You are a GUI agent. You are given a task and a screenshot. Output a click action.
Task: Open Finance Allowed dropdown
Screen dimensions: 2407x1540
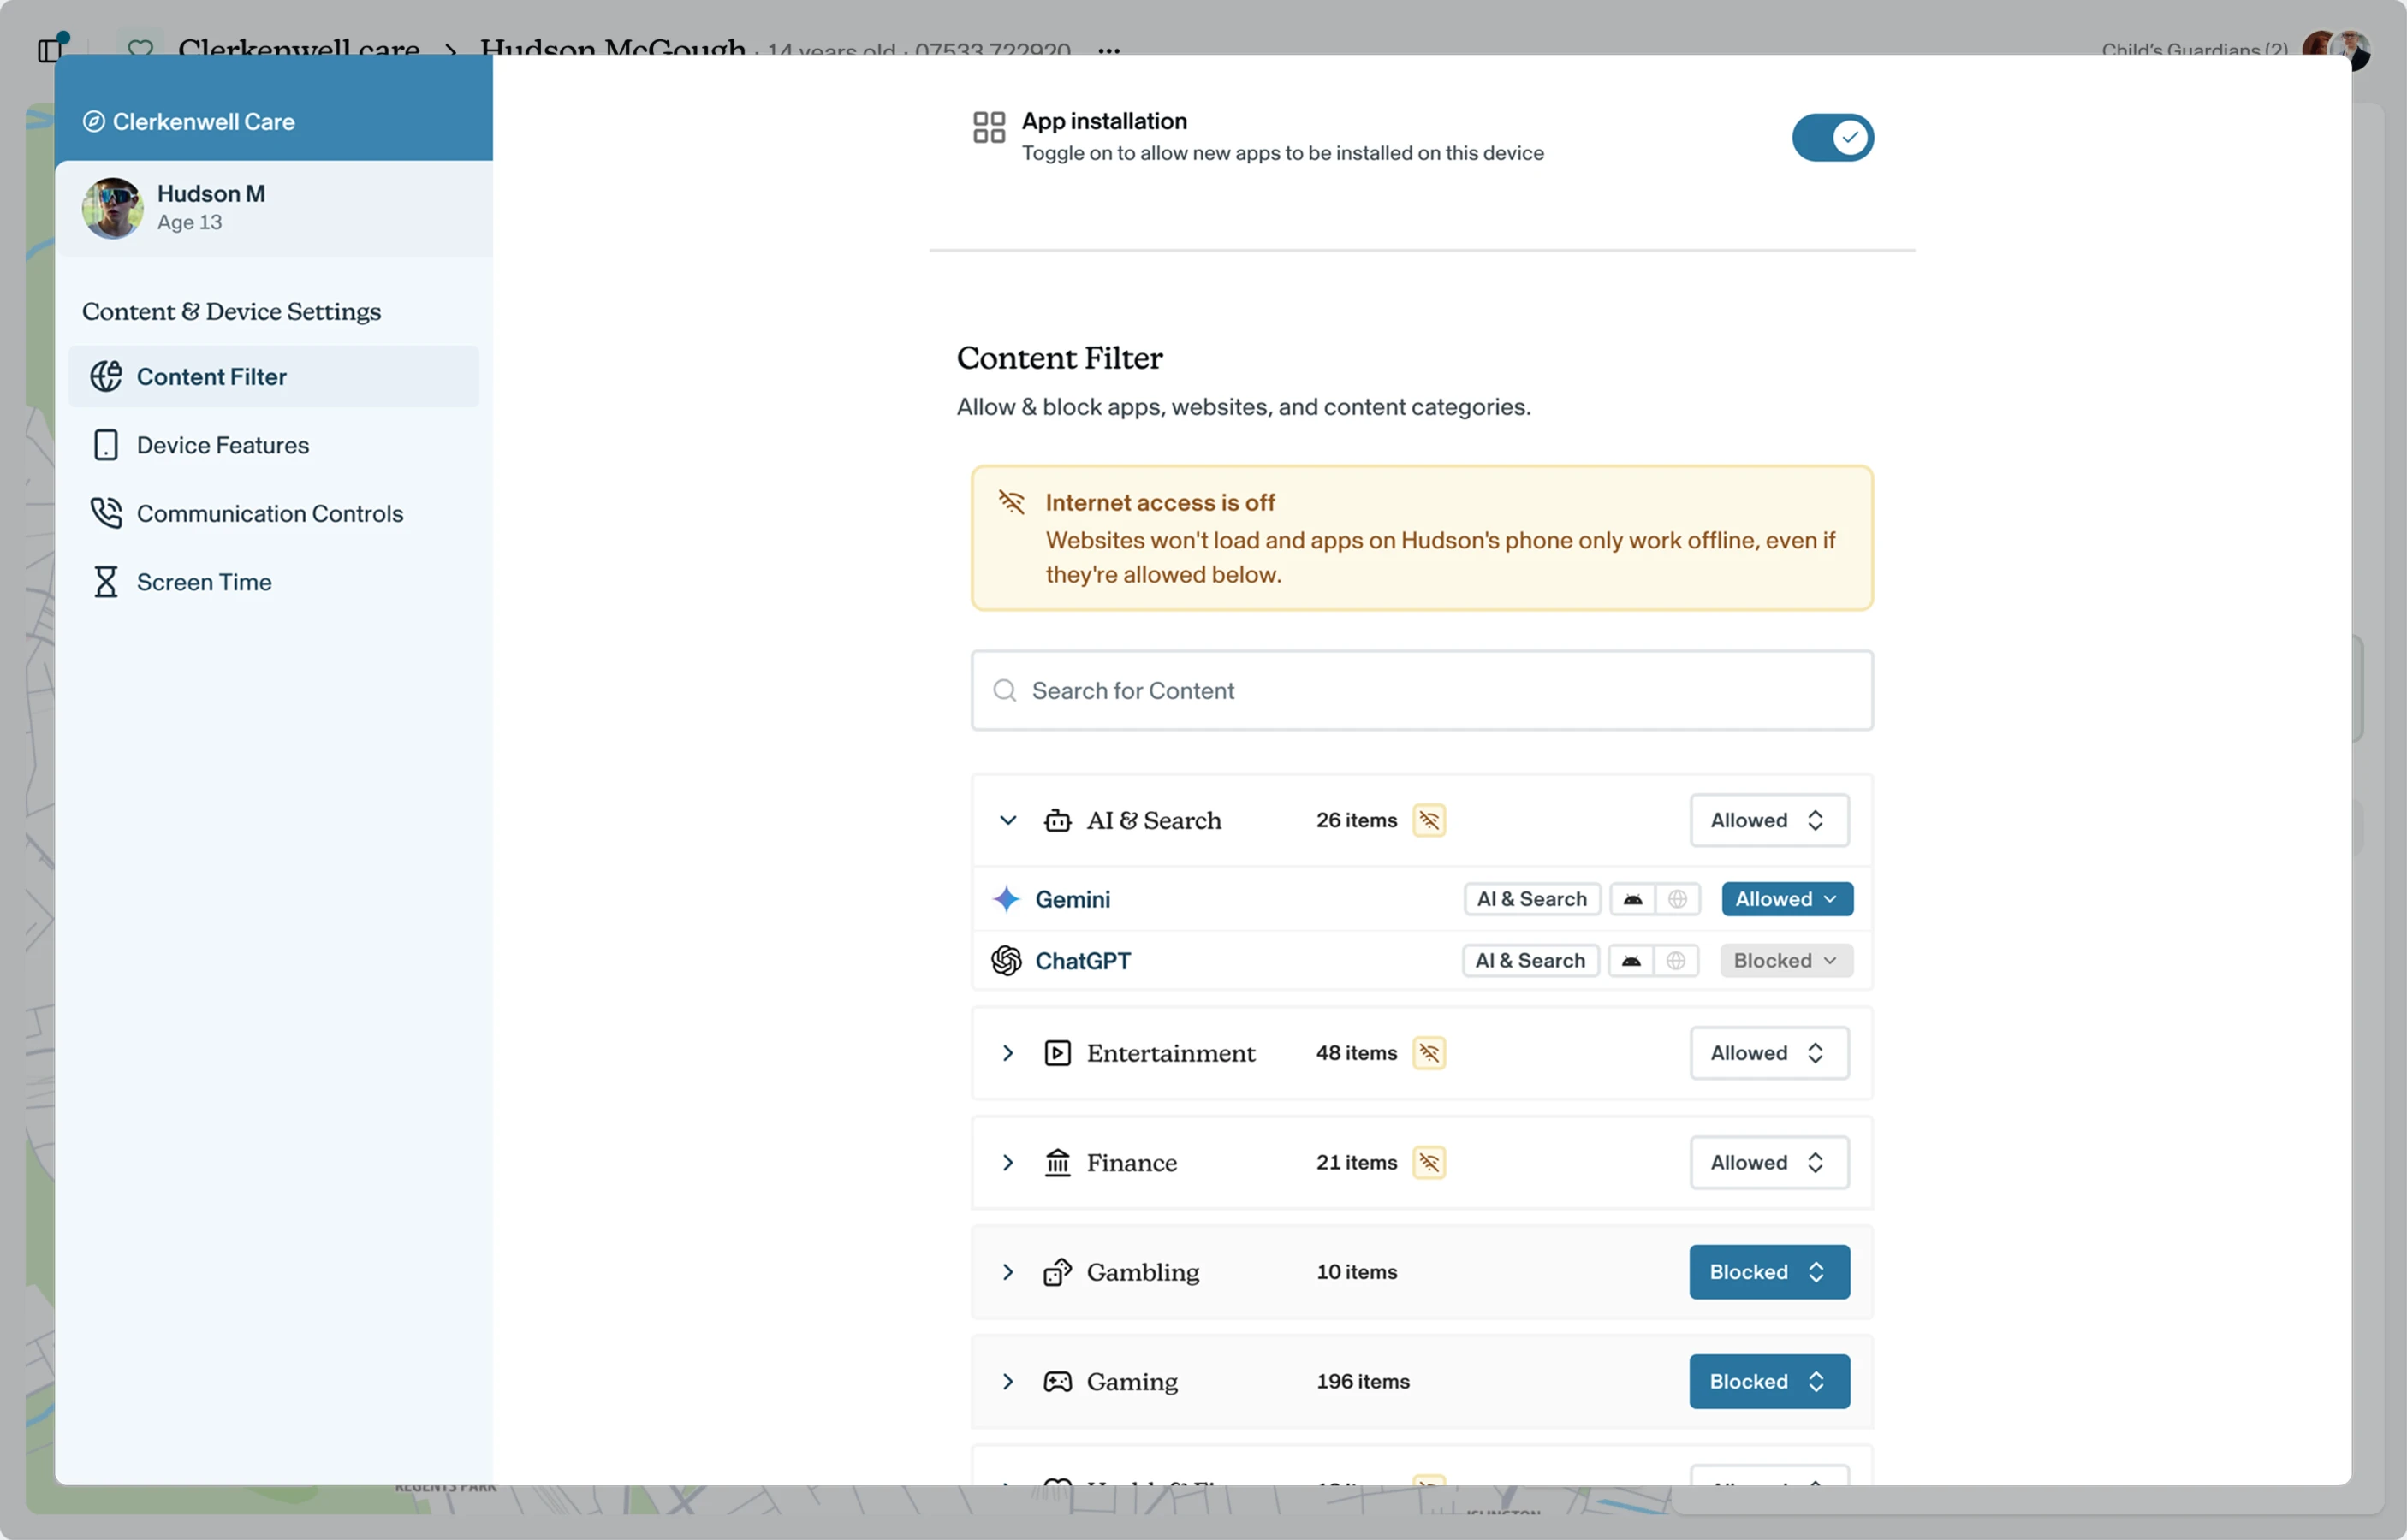tap(1768, 1162)
